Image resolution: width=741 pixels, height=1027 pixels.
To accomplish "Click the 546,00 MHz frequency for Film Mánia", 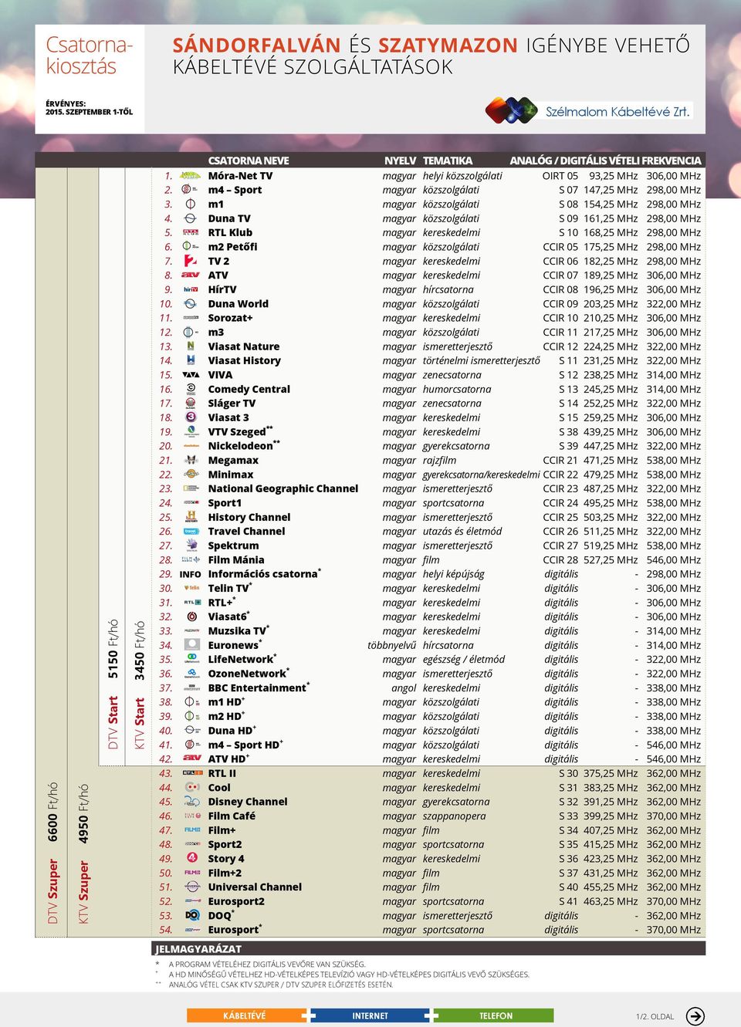I will (x=674, y=560).
